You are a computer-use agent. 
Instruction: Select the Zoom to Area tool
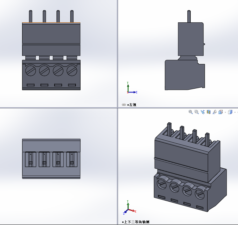(x=196, y=112)
